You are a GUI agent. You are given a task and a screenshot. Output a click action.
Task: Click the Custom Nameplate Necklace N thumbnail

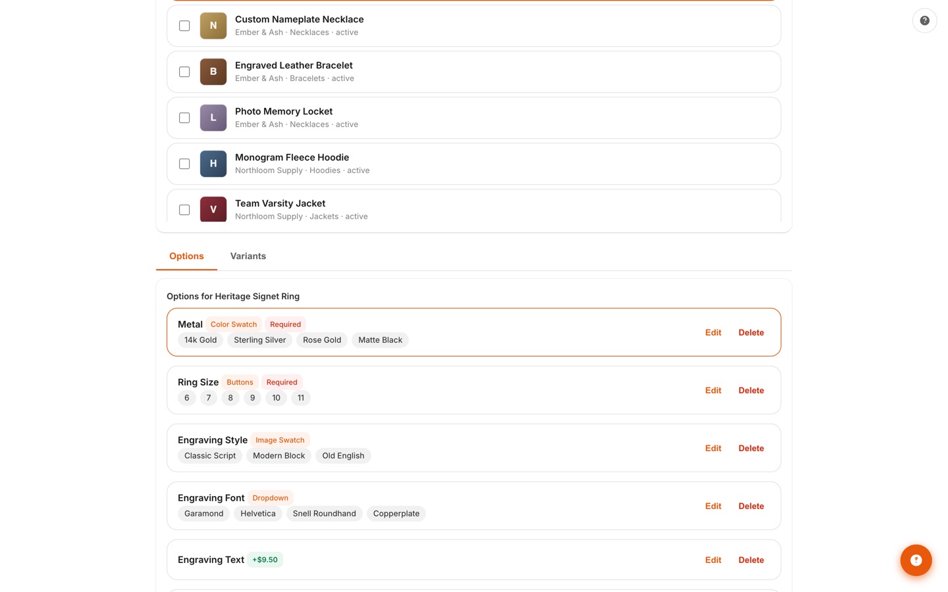[213, 26]
